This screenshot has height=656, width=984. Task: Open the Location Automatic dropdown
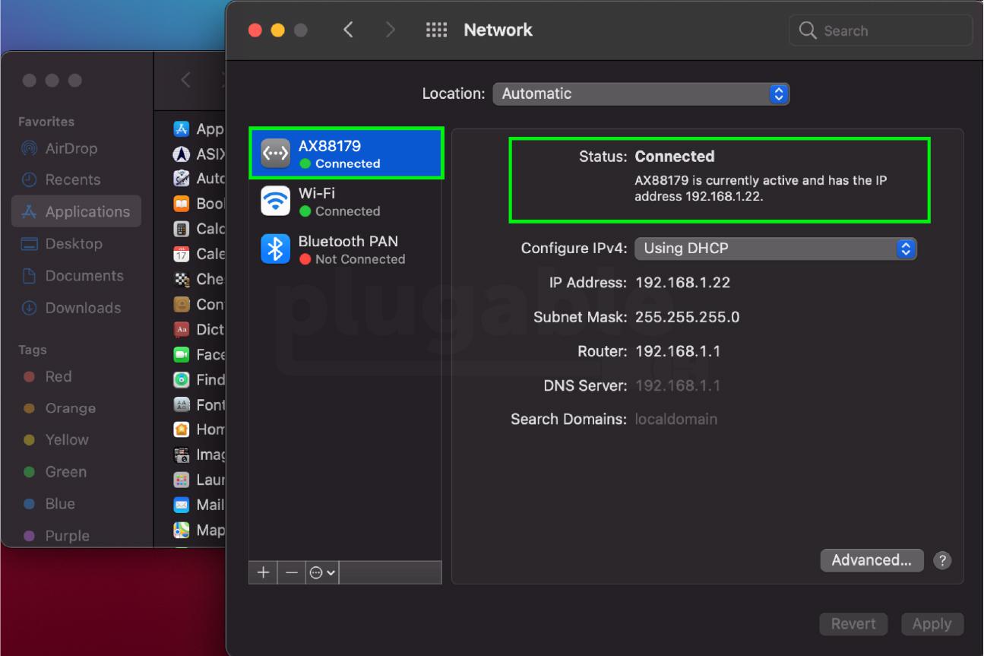pos(641,94)
